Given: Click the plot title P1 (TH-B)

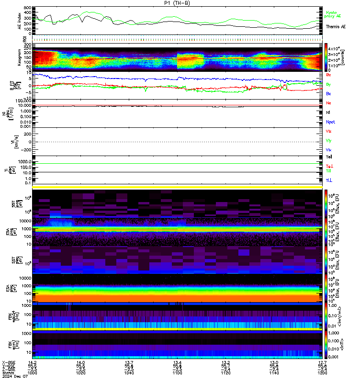Looking at the screenshot, I should [x=177, y=3].
